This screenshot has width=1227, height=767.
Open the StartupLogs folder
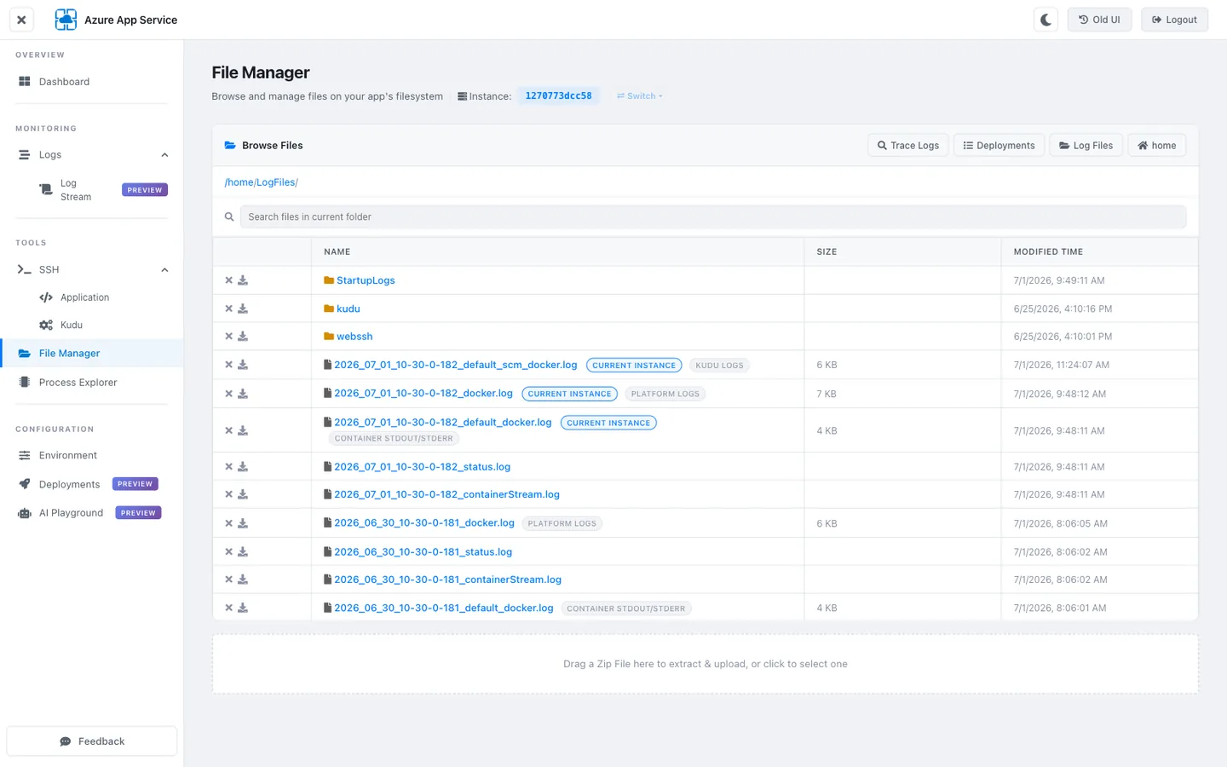click(366, 280)
